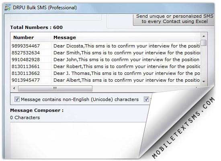Toggle the non-English Unicode characters checkbox
The image size is (221, 161).
17,99
